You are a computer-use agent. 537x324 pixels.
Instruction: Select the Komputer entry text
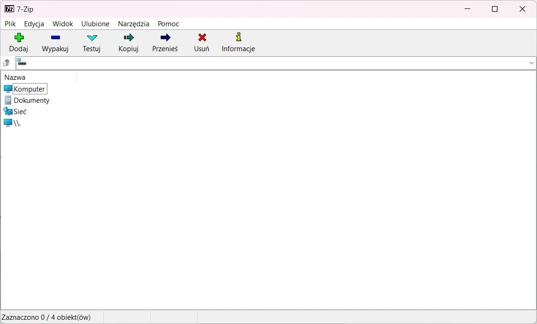pyautogui.click(x=30, y=89)
